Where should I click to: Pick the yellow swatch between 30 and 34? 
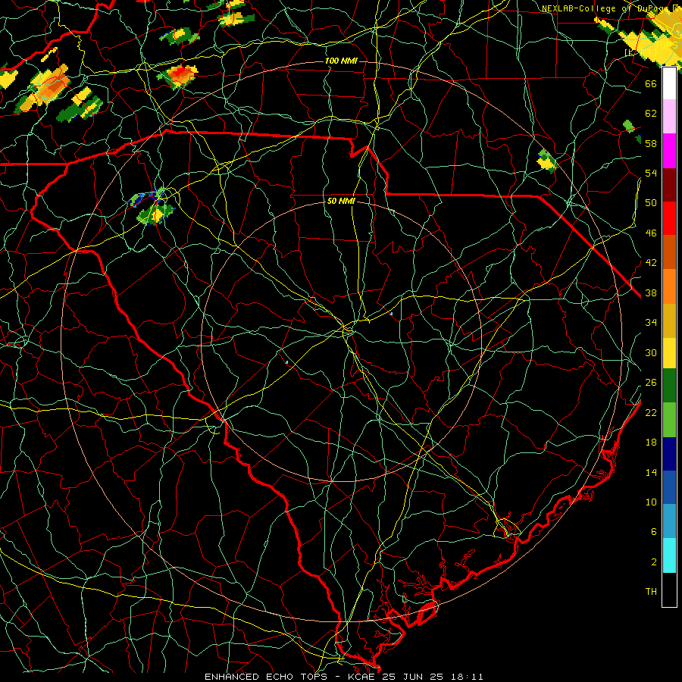click(x=669, y=352)
